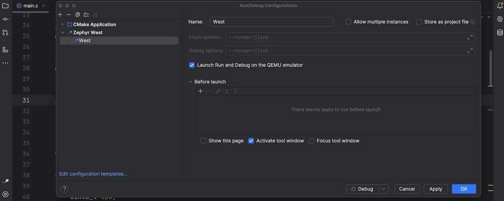Add a Before launch task with plus icon
Screen dimensions: 504x201
[x=201, y=91]
